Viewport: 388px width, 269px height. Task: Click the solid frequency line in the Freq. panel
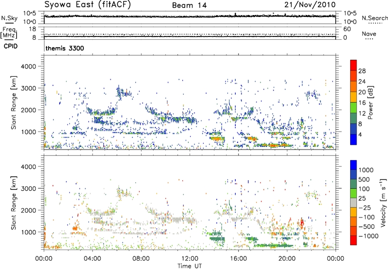tap(190, 36)
